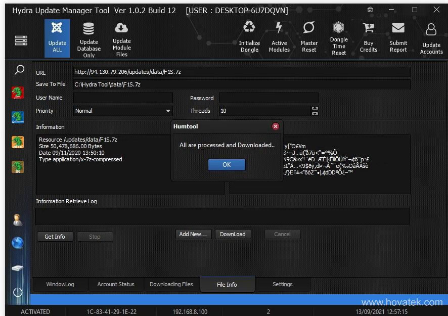This screenshot has width=448, height=316.
Task: Switch to the Settings tab
Action: 283,284
